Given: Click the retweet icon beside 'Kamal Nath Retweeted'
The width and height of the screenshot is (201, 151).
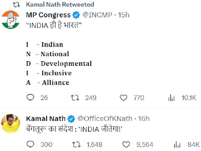Looking at the screenshot, I should (x=16, y=4).
